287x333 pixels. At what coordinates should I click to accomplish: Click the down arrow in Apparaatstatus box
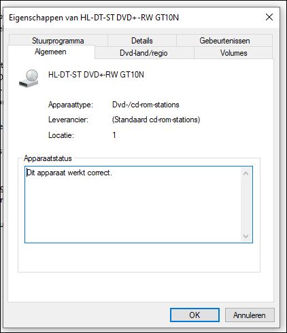pyautogui.click(x=246, y=236)
